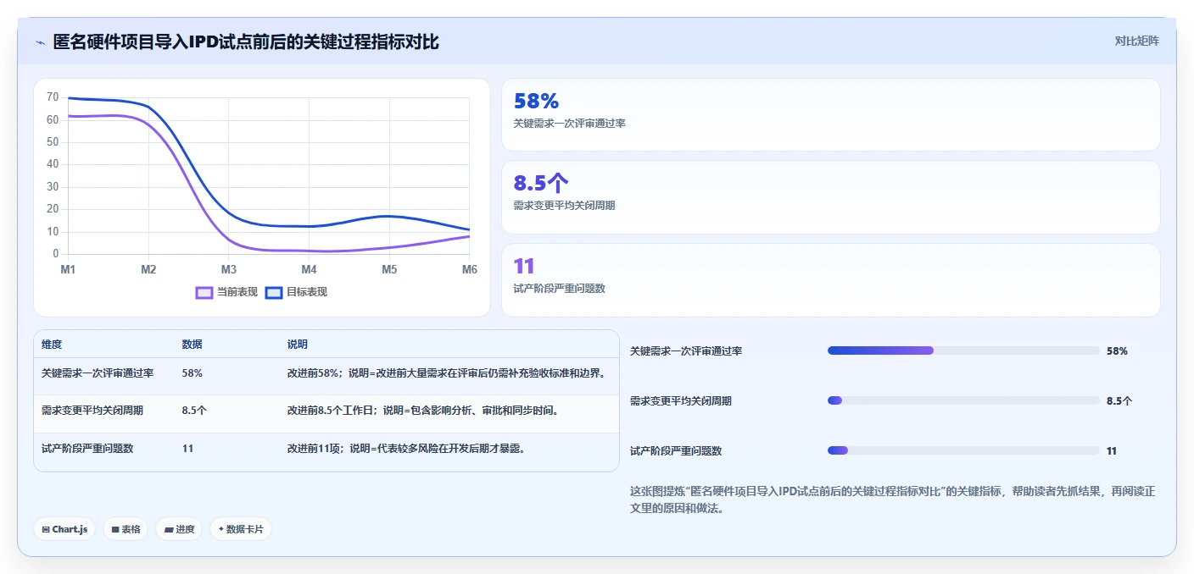Click the 58% cell in the table
The width and height of the screenshot is (1194, 574).
[192, 373]
